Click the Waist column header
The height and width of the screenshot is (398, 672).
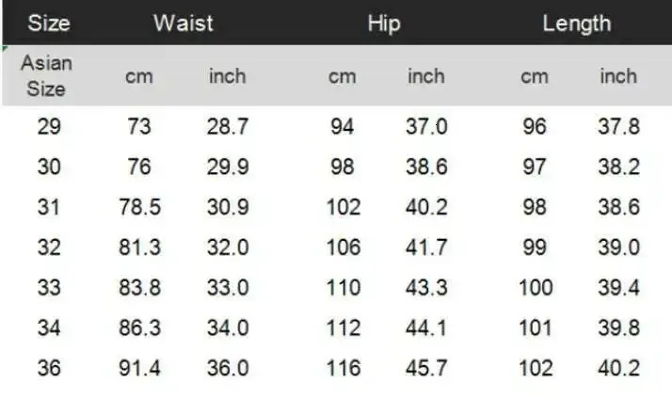[184, 24]
